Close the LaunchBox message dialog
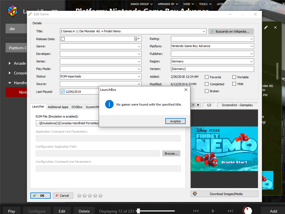Image resolution: width=285 pixels, height=214 pixels. (186, 90)
